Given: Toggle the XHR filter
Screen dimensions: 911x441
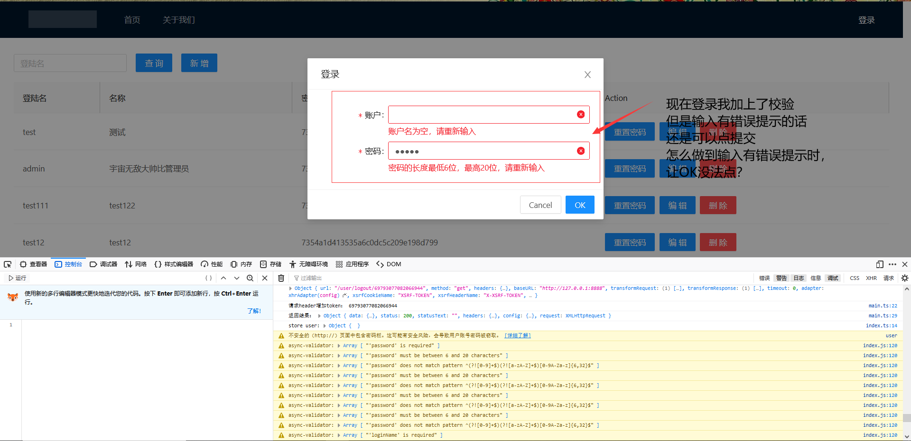Looking at the screenshot, I should [x=871, y=278].
